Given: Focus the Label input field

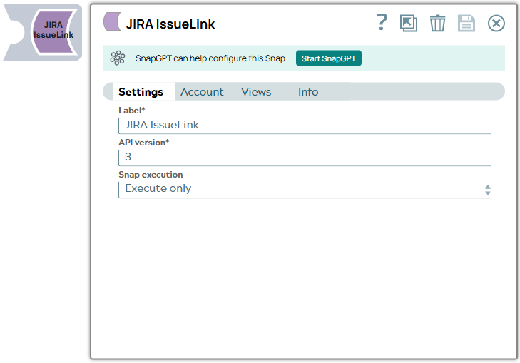Looking at the screenshot, I should click(305, 125).
